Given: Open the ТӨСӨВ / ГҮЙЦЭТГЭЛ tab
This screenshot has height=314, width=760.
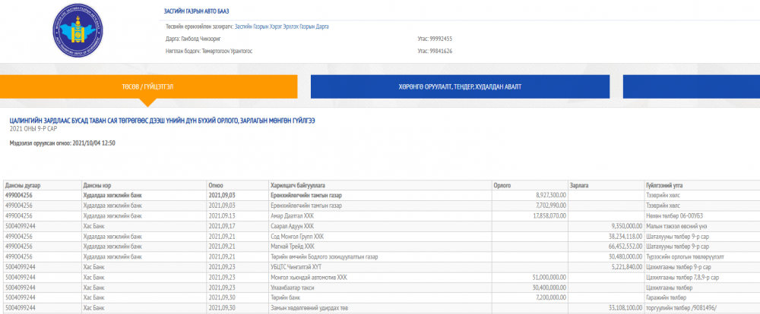Looking at the screenshot, I should click(148, 87).
